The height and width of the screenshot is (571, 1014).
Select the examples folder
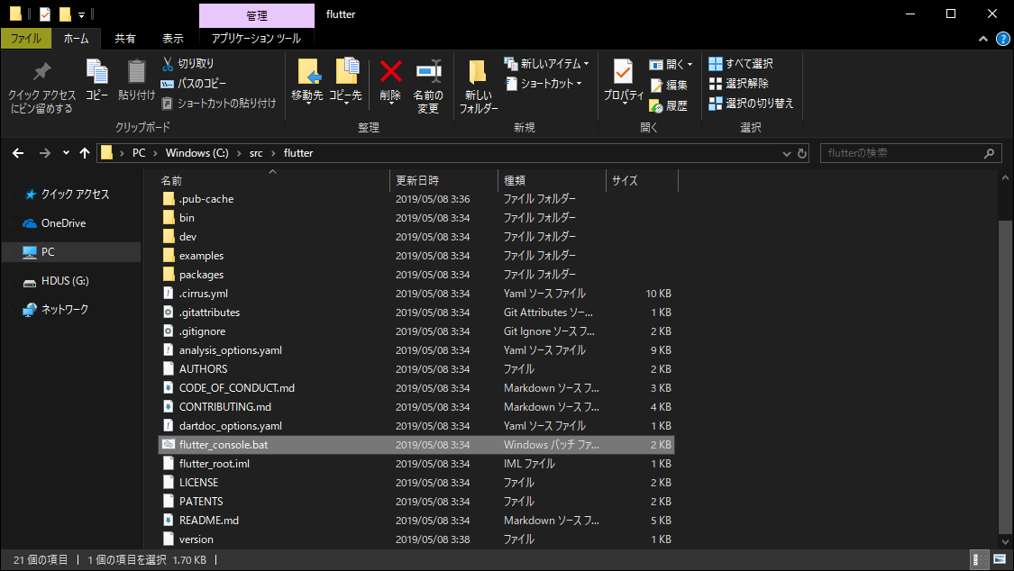point(416,256)
